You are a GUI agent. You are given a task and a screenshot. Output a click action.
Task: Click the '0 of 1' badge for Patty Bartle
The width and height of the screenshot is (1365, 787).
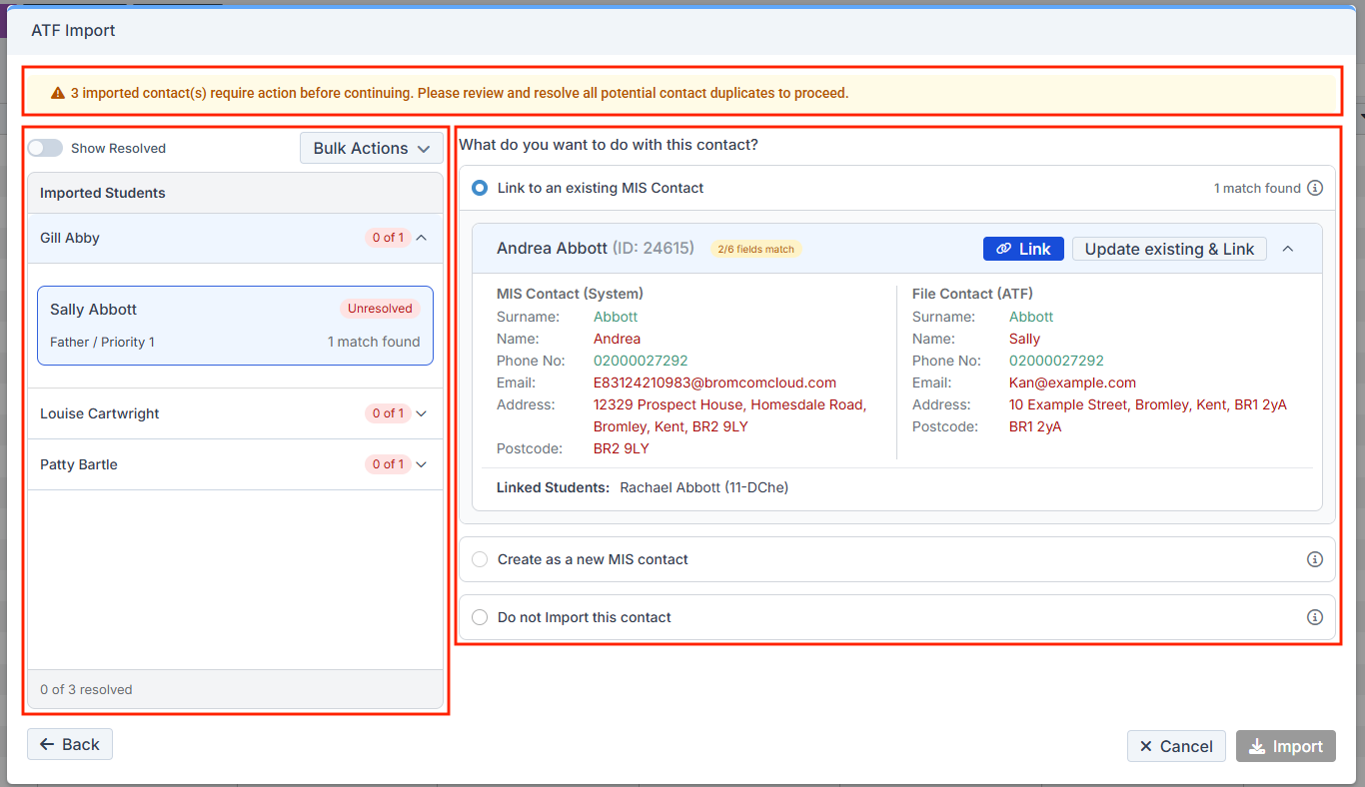coord(388,464)
